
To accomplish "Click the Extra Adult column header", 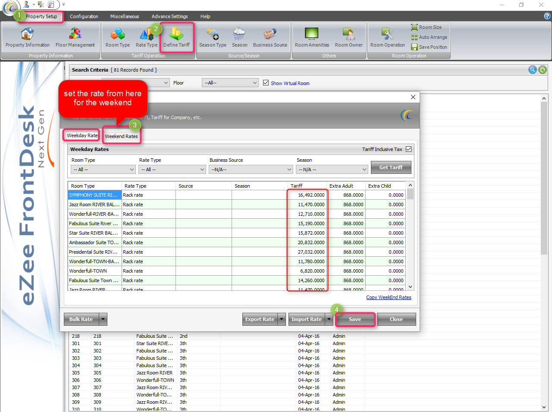I will (346, 186).
